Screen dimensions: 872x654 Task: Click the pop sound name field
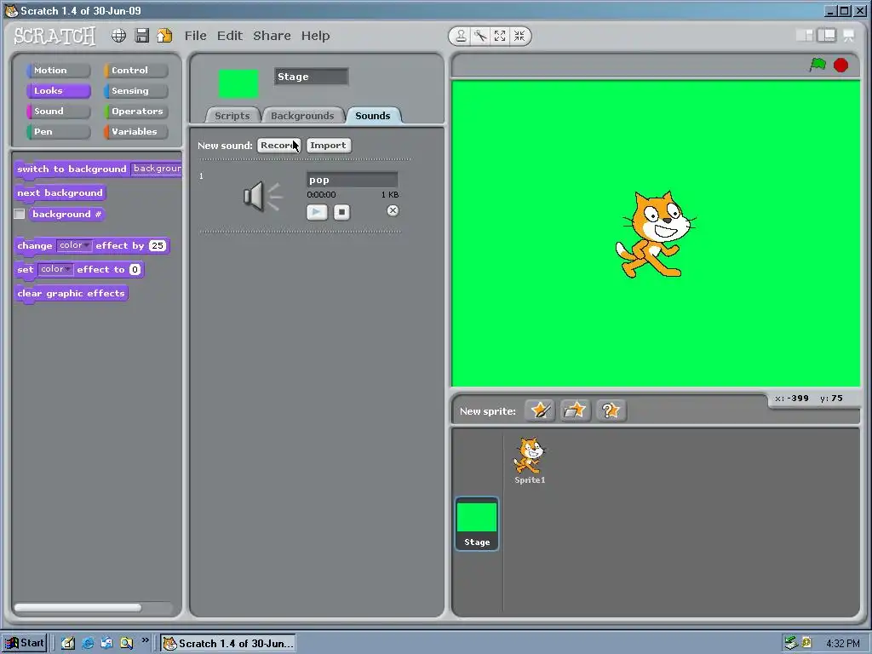click(x=352, y=180)
